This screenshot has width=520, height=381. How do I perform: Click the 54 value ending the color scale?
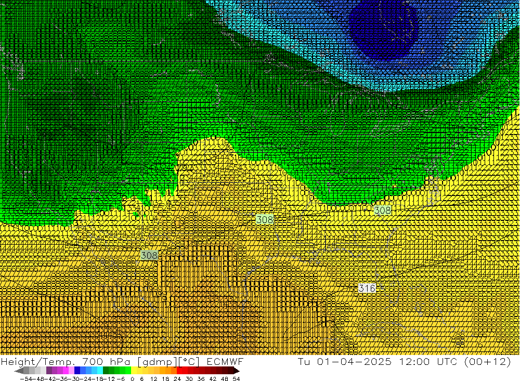pos(236,379)
